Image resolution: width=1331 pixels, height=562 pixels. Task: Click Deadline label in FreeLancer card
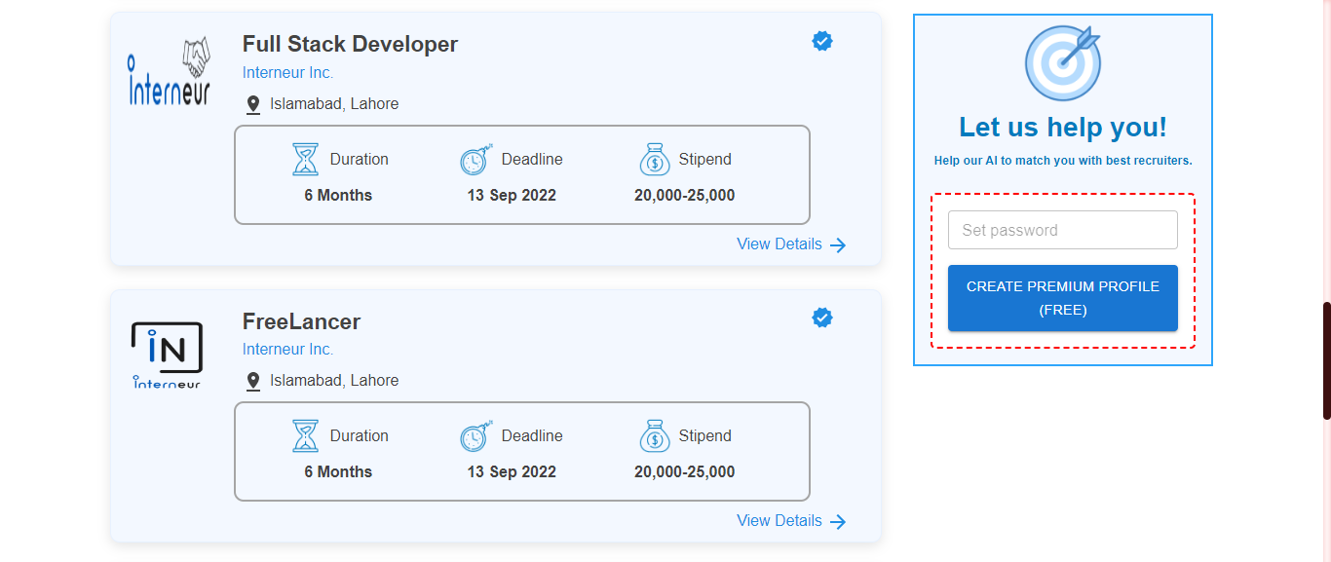[532, 435]
